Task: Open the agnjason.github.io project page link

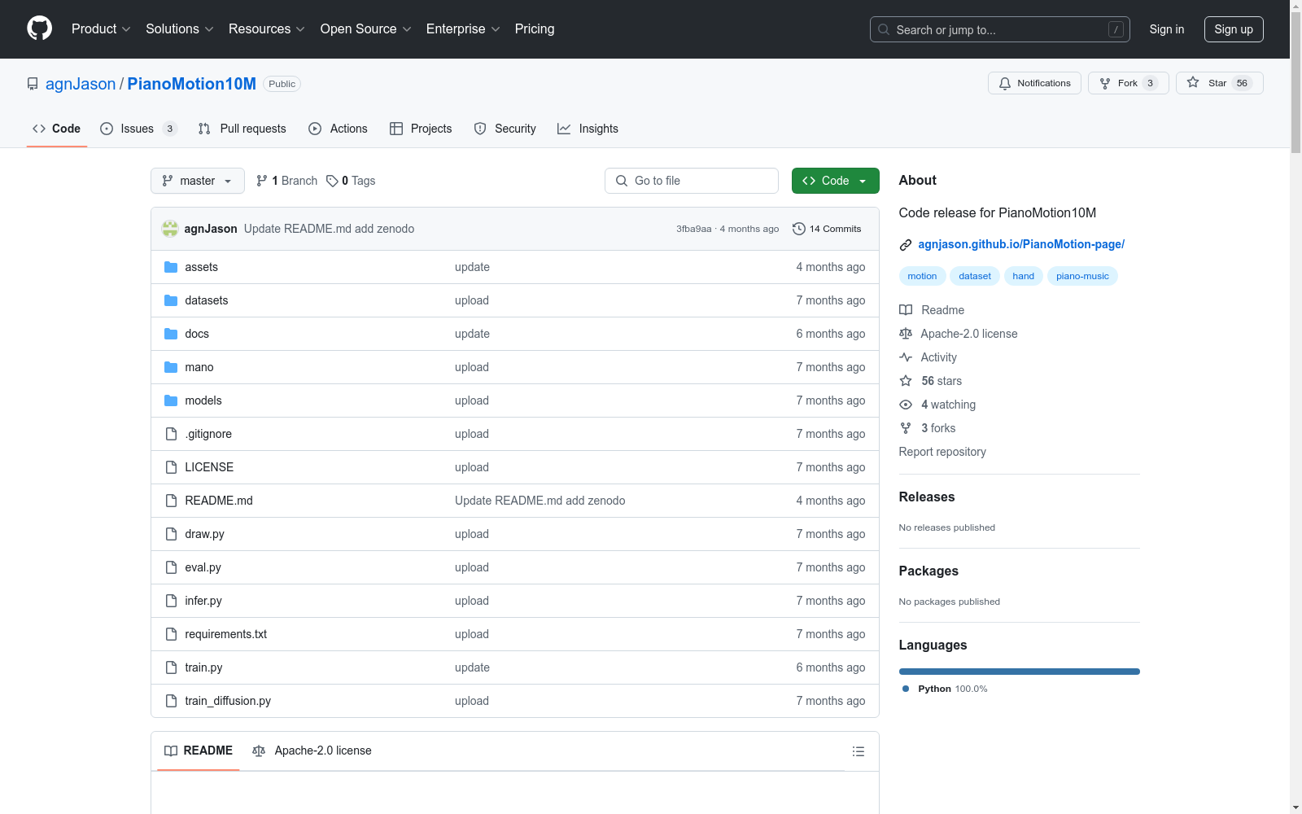Action: pyautogui.click(x=1020, y=244)
